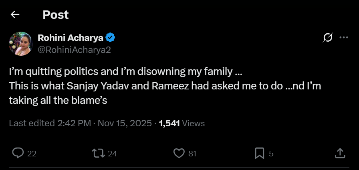Click the Grok explain-post icon
359x170 pixels.
[x=327, y=38]
